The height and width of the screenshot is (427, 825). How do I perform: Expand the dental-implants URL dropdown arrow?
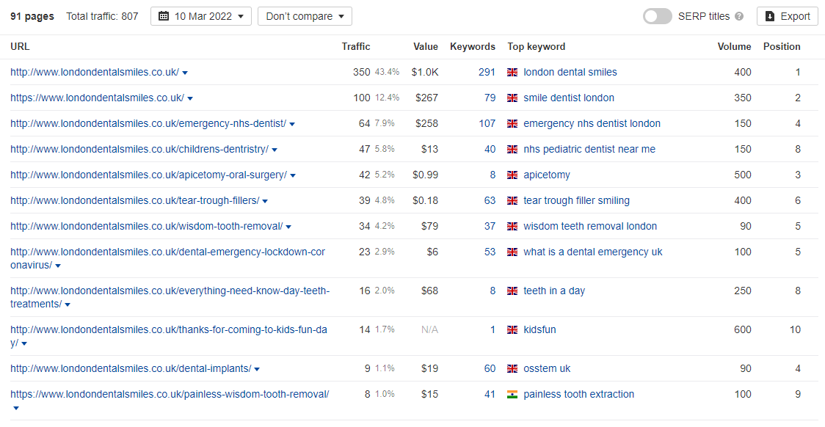[x=258, y=370]
